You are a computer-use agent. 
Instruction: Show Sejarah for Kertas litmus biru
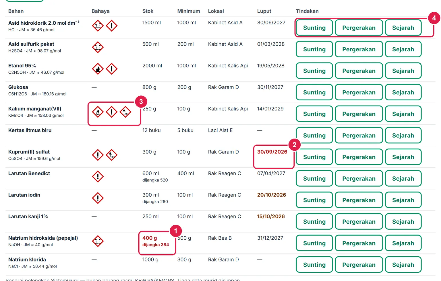pyautogui.click(x=403, y=135)
